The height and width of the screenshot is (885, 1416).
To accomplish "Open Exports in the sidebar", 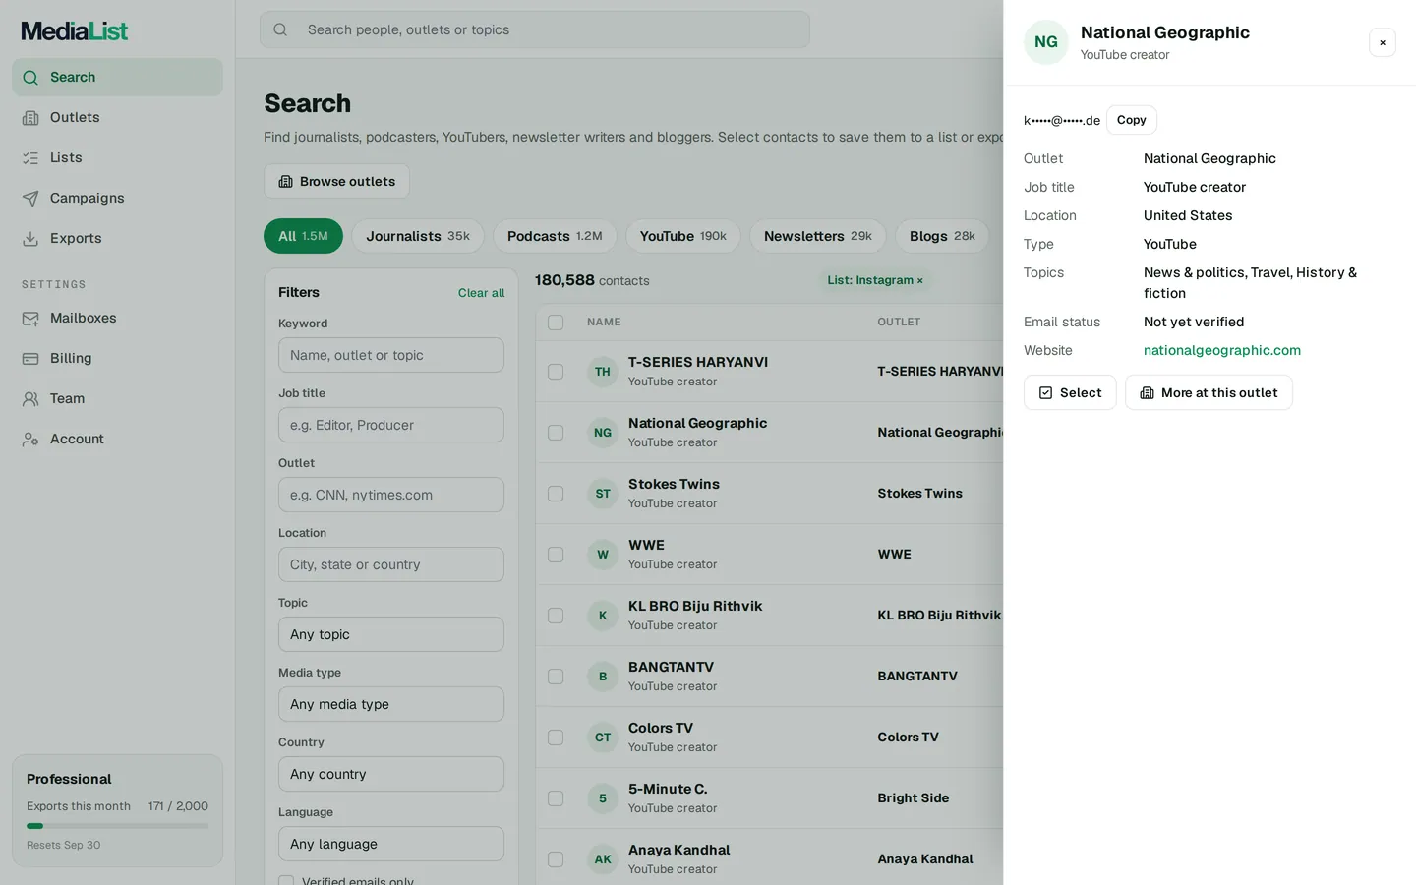I will 117,238.
